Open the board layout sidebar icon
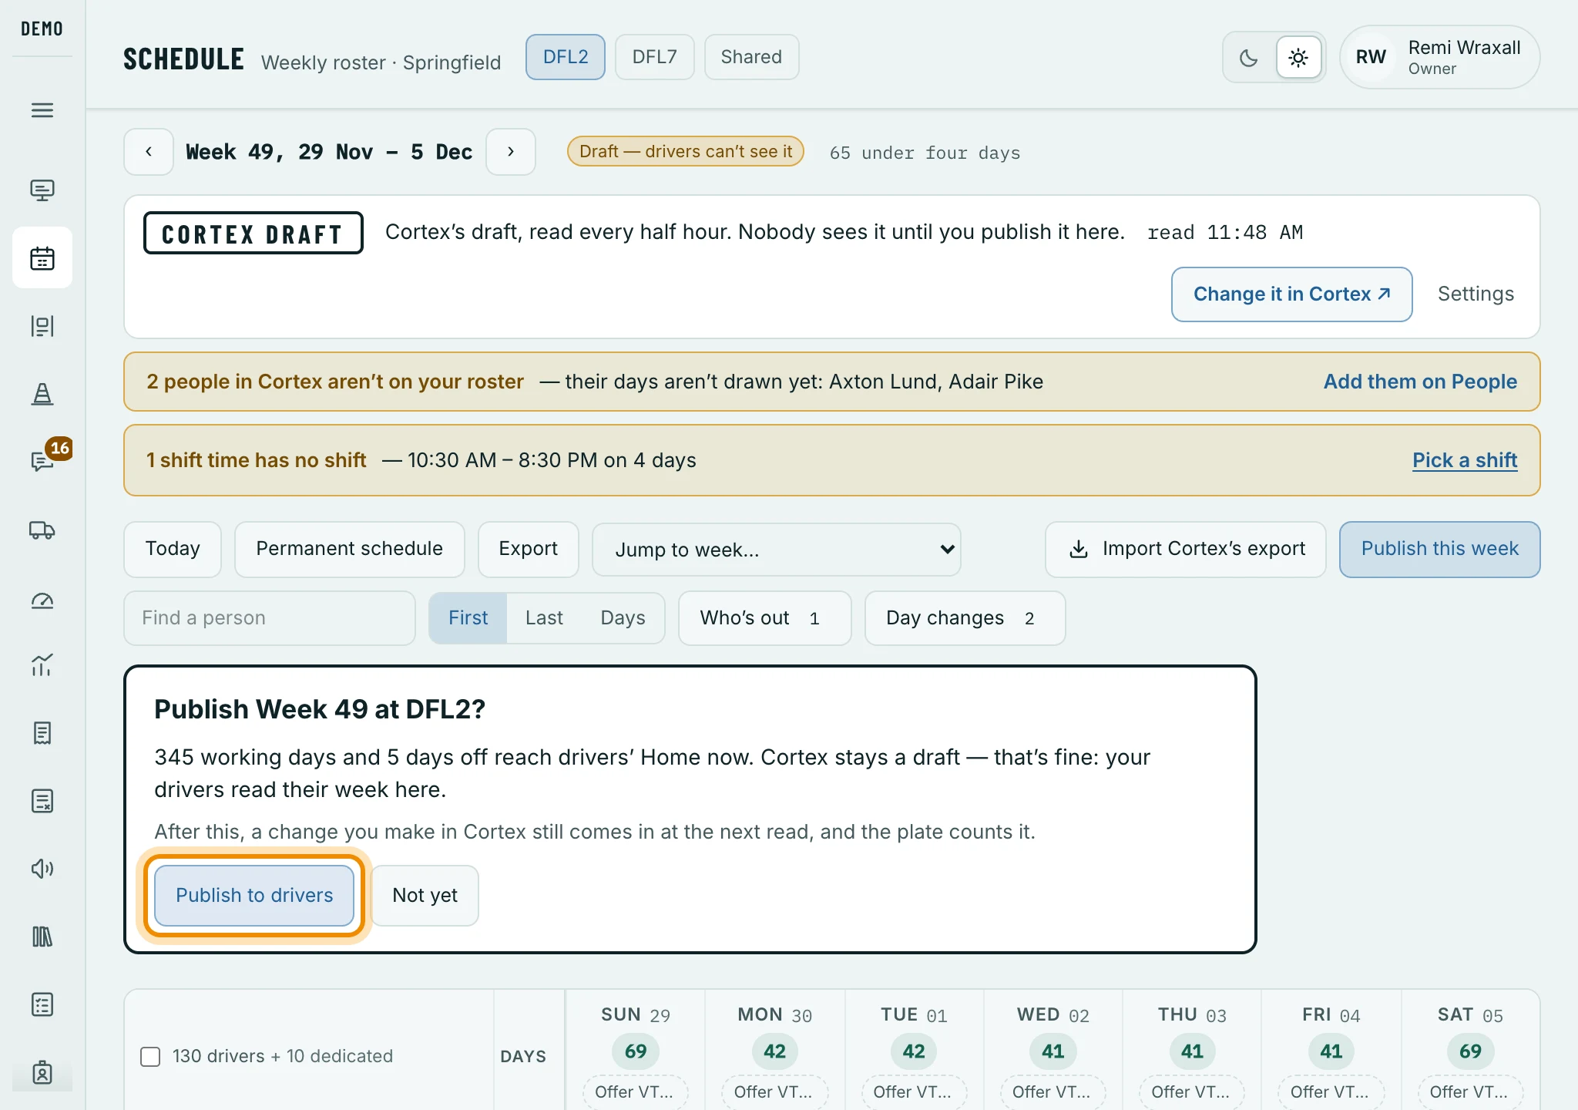1578x1110 pixels. pyautogui.click(x=42, y=326)
